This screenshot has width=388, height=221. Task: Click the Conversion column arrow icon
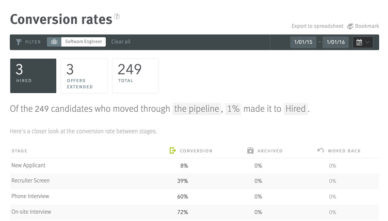pyautogui.click(x=173, y=151)
